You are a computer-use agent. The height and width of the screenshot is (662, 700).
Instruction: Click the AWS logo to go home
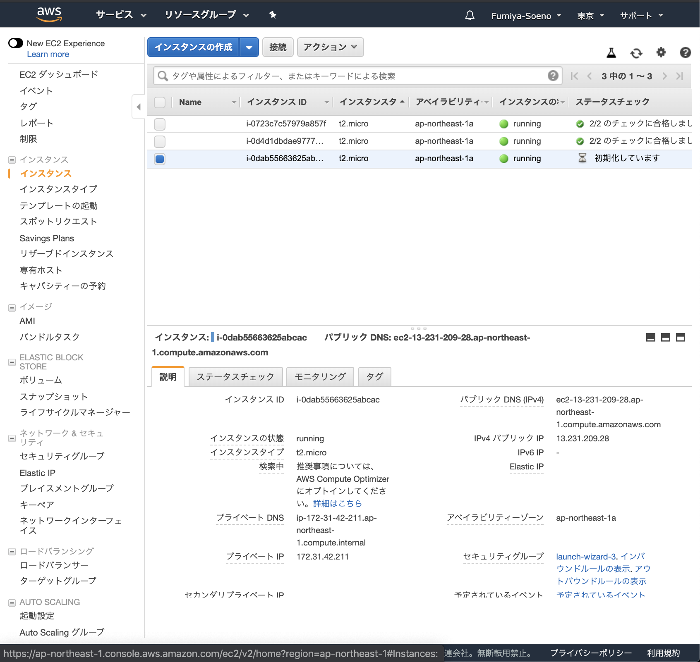coord(49,14)
